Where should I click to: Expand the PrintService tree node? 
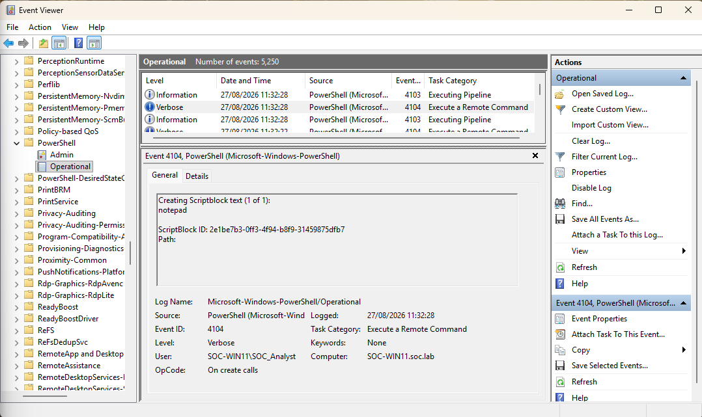16,202
